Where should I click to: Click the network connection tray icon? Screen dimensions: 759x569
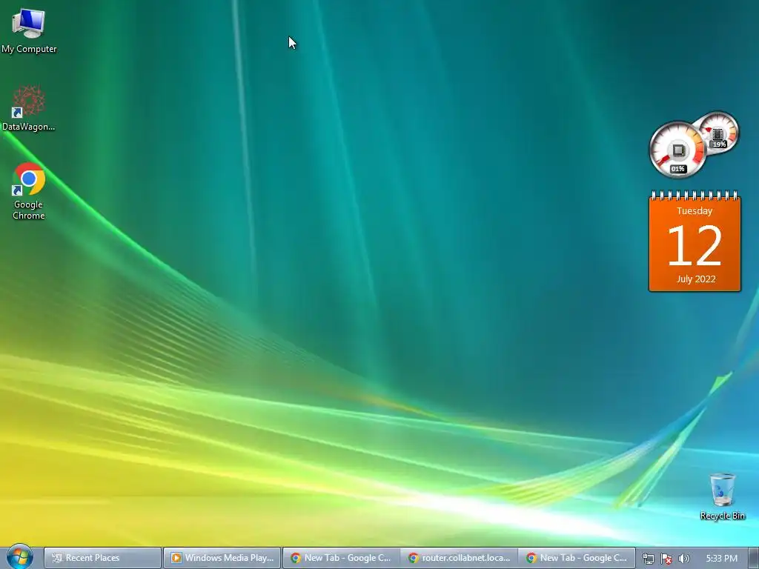[649, 559]
